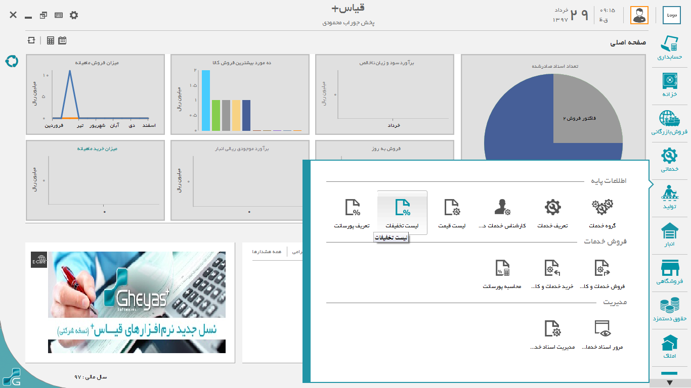Open مرور اسناد خدمات (Review Service Documents)
Viewport: 691px width, 388px height.
tap(602, 335)
